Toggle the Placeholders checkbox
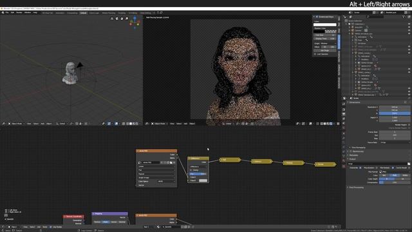412x232 pixels. coord(376,168)
